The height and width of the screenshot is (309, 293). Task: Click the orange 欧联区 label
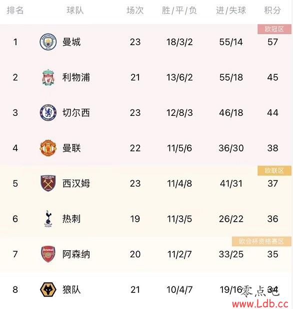[x=274, y=171]
